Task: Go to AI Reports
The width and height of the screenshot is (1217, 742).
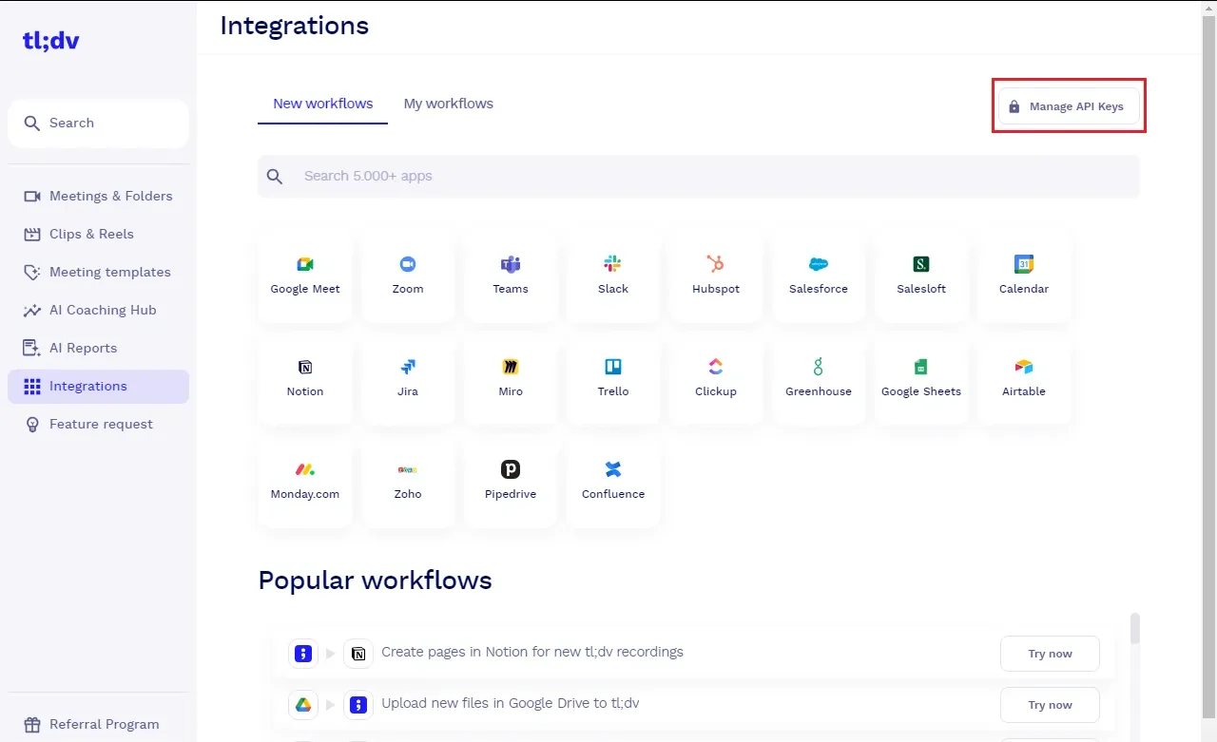Action: 99,348
